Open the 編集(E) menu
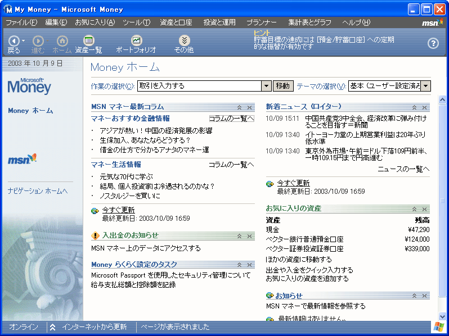Viewport: 449px width, 336px height. (x=56, y=22)
